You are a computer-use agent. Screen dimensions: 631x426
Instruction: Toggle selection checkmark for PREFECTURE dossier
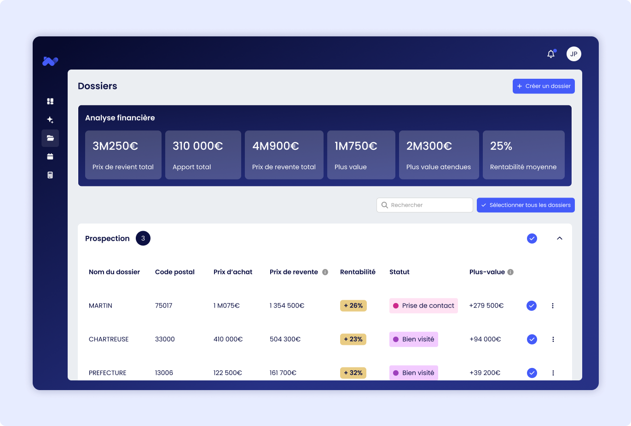(532, 373)
